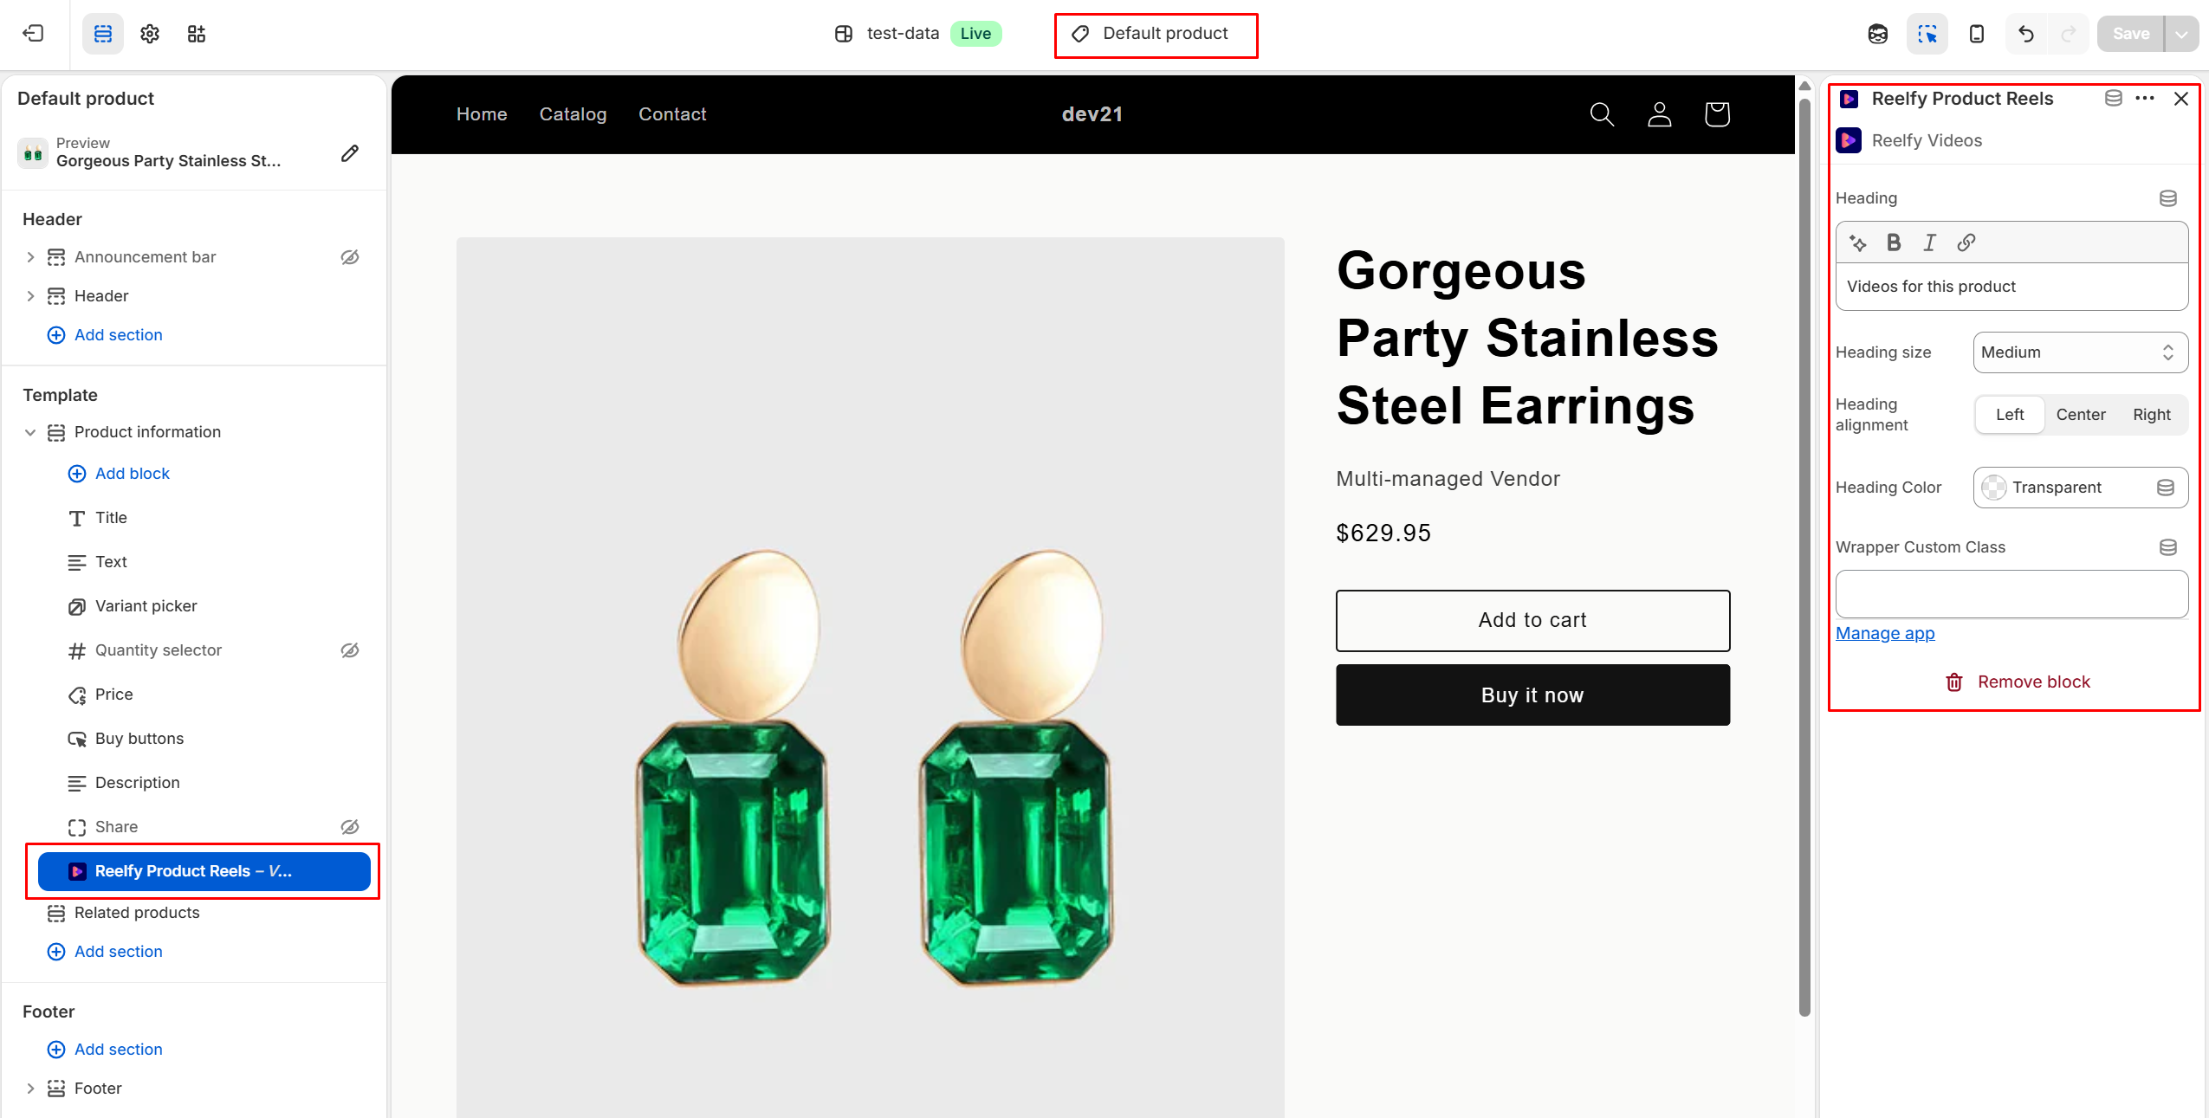Edit preview product with pencil icon
This screenshot has width=2209, height=1118.
pos(350,153)
